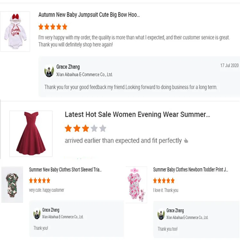Screen dimensions: 240x240
Task: Open the "Summer Baby Clothes Newborn Toddler Print" title
Action: [x=190, y=170]
